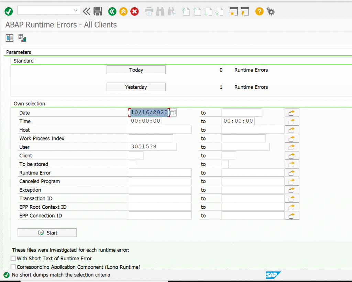Click the Date to field
The height and width of the screenshot is (282, 352).
point(242,113)
